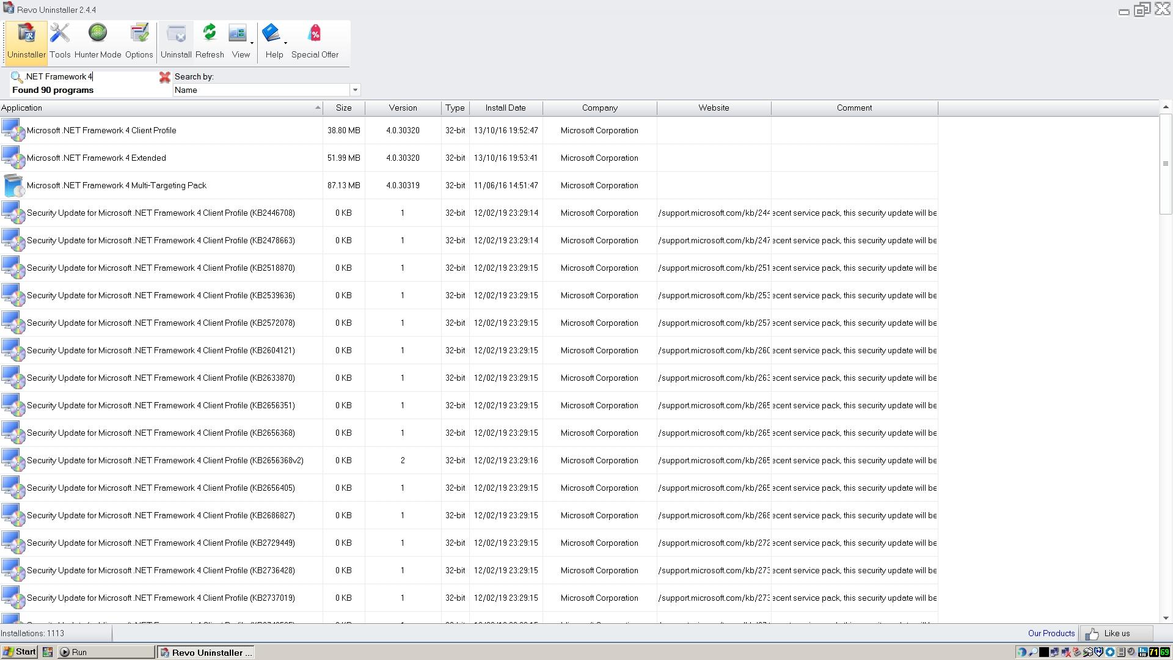Click the .NET Framework 4 search field
The height and width of the screenshot is (660, 1173).
coord(86,77)
